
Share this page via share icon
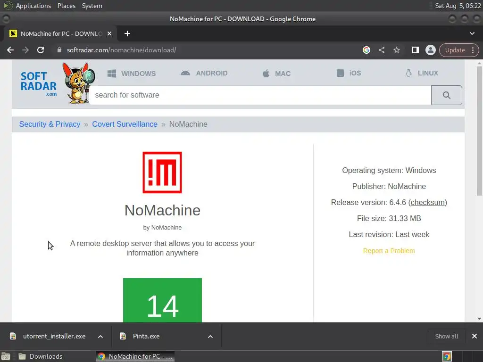coord(382,50)
